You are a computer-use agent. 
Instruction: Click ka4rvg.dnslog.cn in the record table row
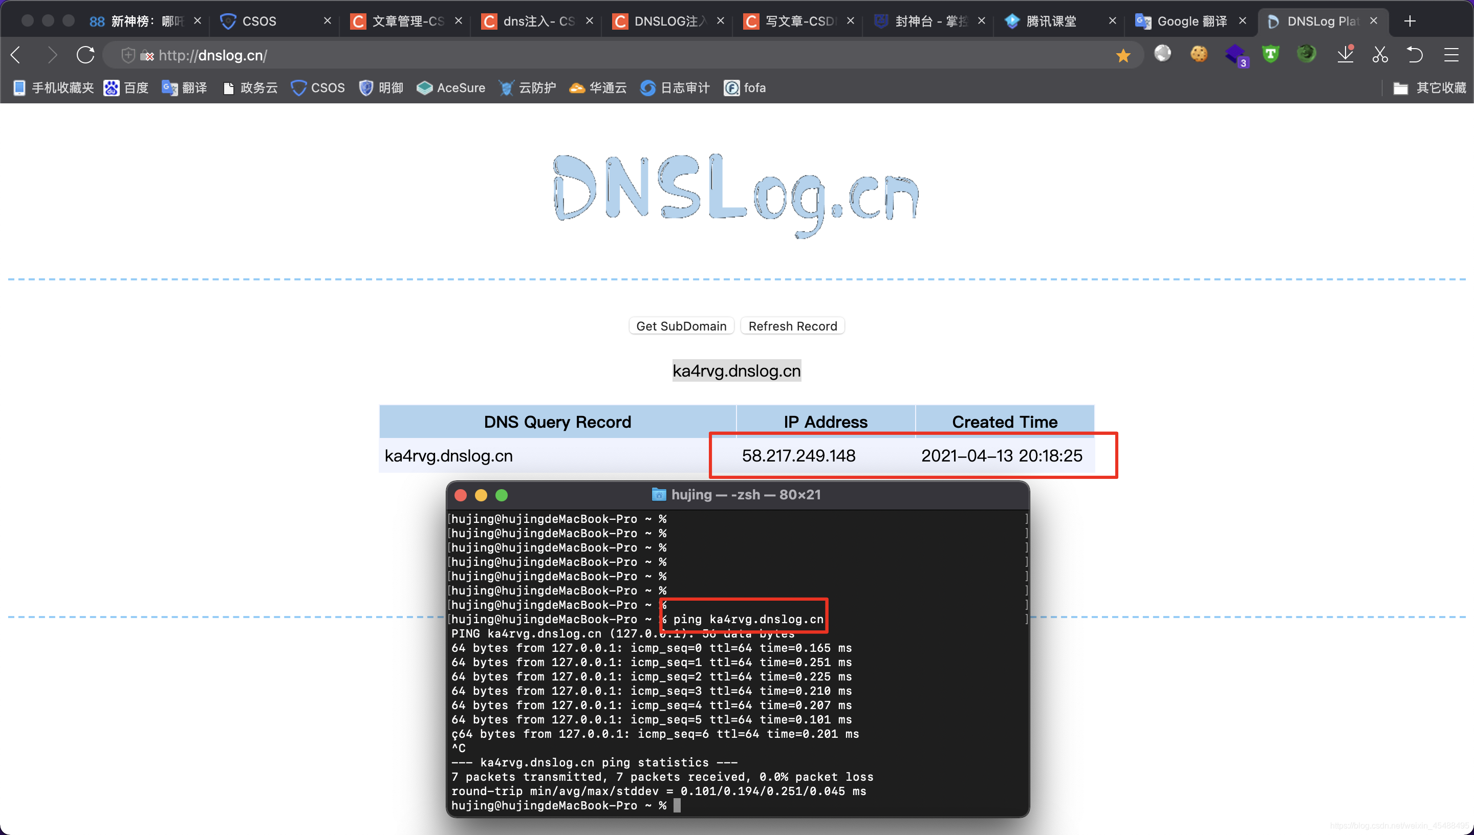[x=448, y=455]
